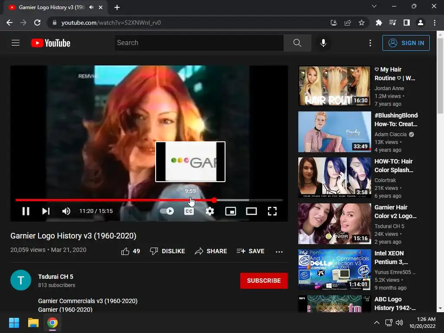This screenshot has width=444, height=333.
Task: Go to the YouTube home logo
Action: tap(51, 43)
